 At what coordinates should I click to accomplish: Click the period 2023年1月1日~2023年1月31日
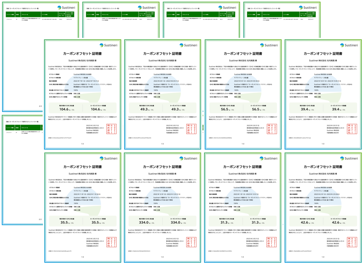[x=246, y=194]
